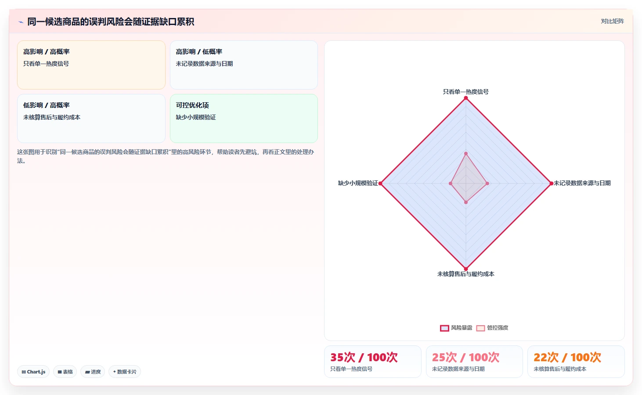The height and width of the screenshot is (395, 642).
Task: Click the radar axis label 缺少小规模验证
Action: (x=358, y=183)
